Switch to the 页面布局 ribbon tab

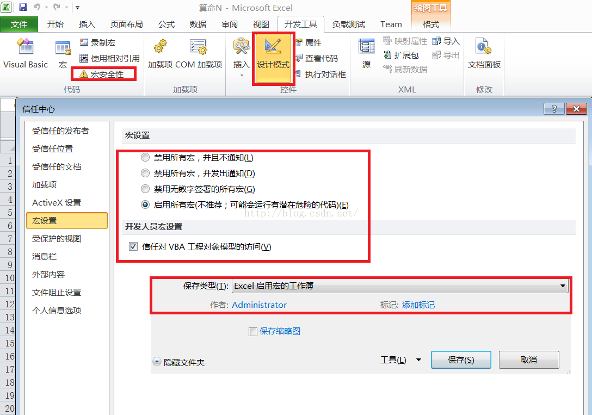(x=126, y=24)
